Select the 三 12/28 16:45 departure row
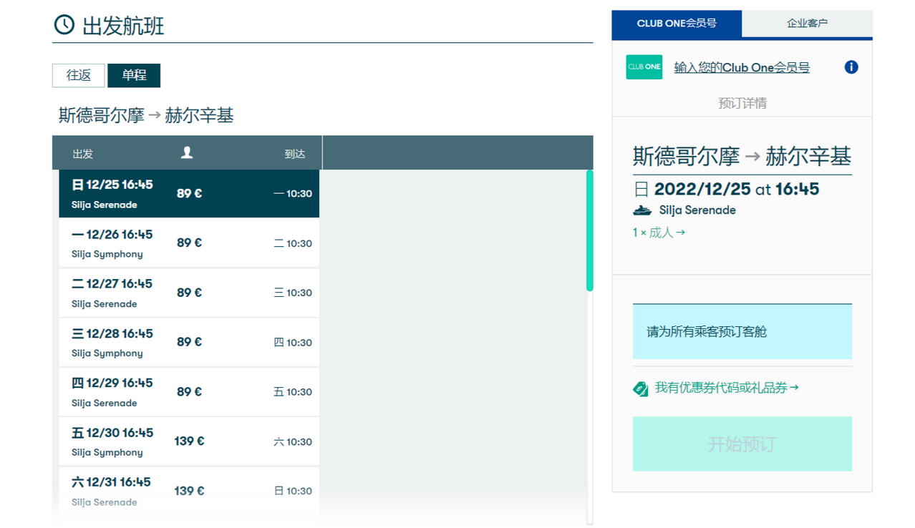This screenshot has width=915, height=528. click(x=189, y=342)
